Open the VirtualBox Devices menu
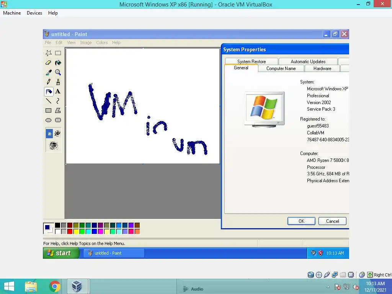This screenshot has width=392, height=294. point(34,13)
